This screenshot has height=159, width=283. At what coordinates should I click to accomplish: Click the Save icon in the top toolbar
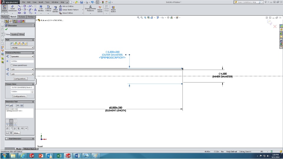pyautogui.click(x=82, y=2)
